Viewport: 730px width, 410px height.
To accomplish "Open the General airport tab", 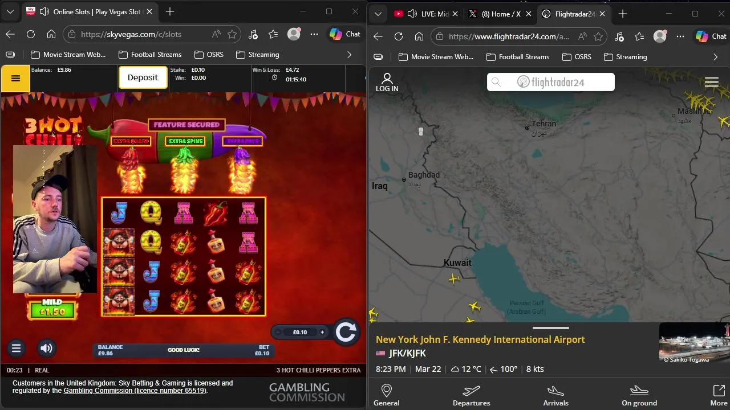I will (x=387, y=395).
